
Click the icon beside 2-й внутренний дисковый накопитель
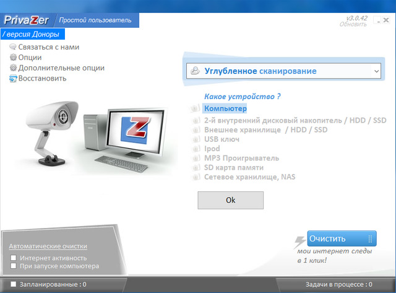[196, 120]
